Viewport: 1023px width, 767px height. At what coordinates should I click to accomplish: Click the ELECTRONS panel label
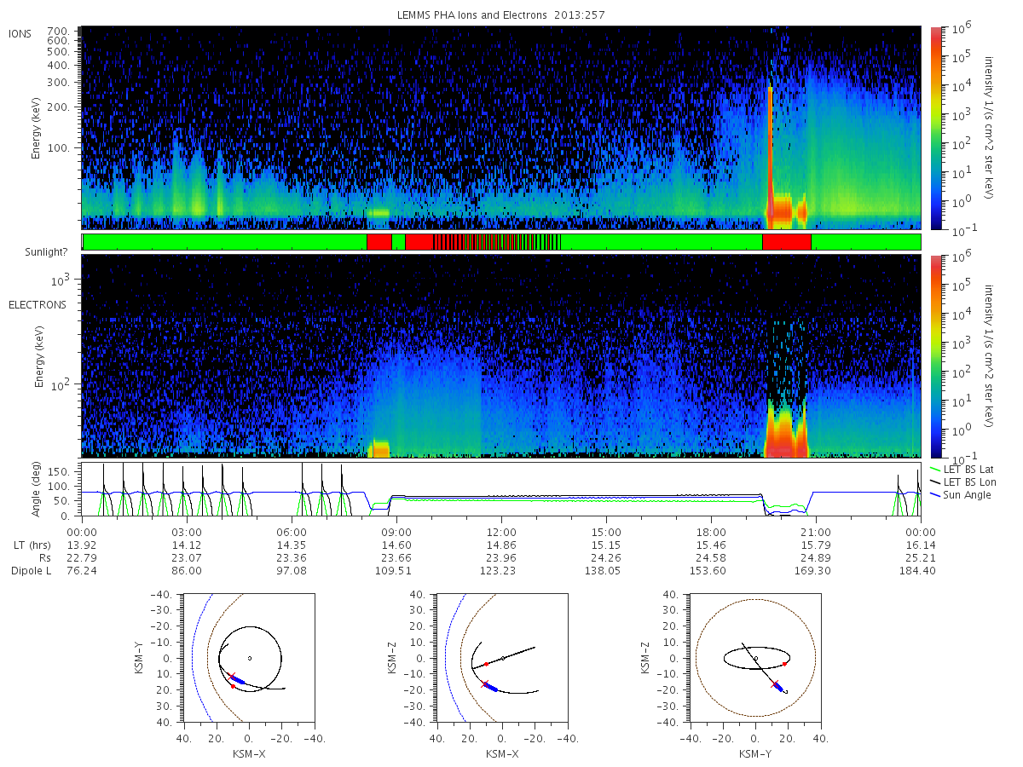pyautogui.click(x=37, y=304)
